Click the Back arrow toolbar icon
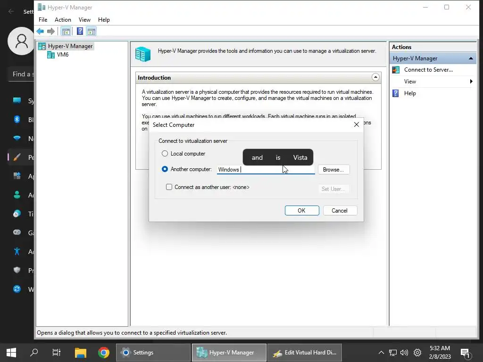483x362 pixels. (40, 31)
